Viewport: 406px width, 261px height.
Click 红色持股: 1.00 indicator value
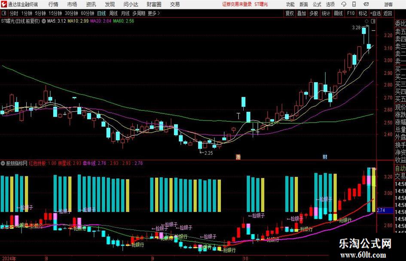coord(43,163)
